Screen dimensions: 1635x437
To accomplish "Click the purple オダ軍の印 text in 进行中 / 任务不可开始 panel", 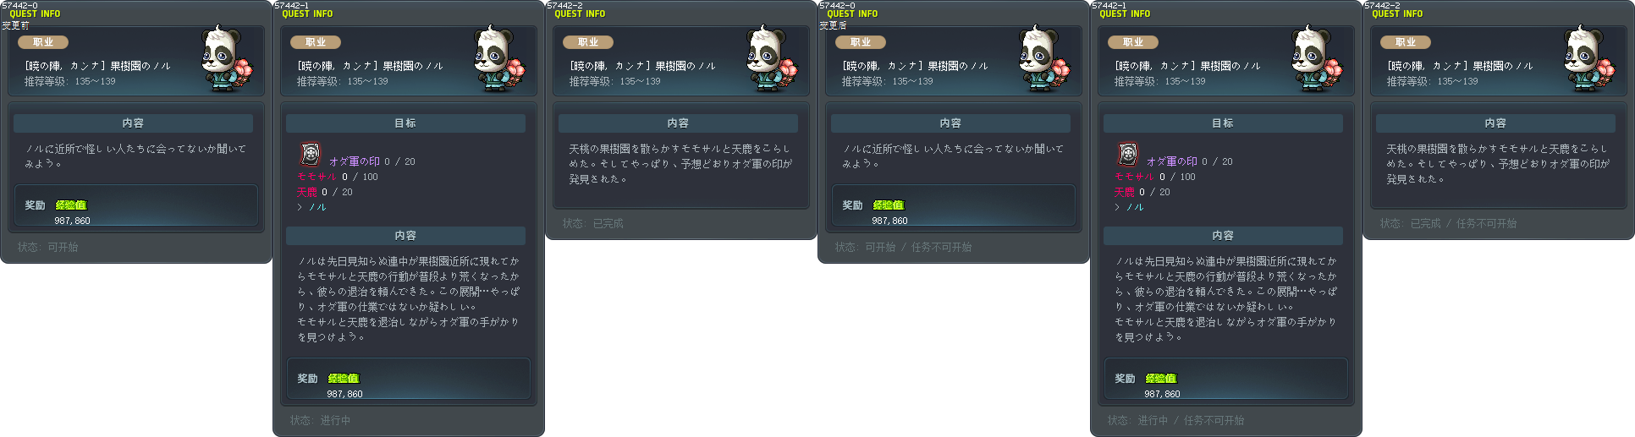I will coord(1172,161).
